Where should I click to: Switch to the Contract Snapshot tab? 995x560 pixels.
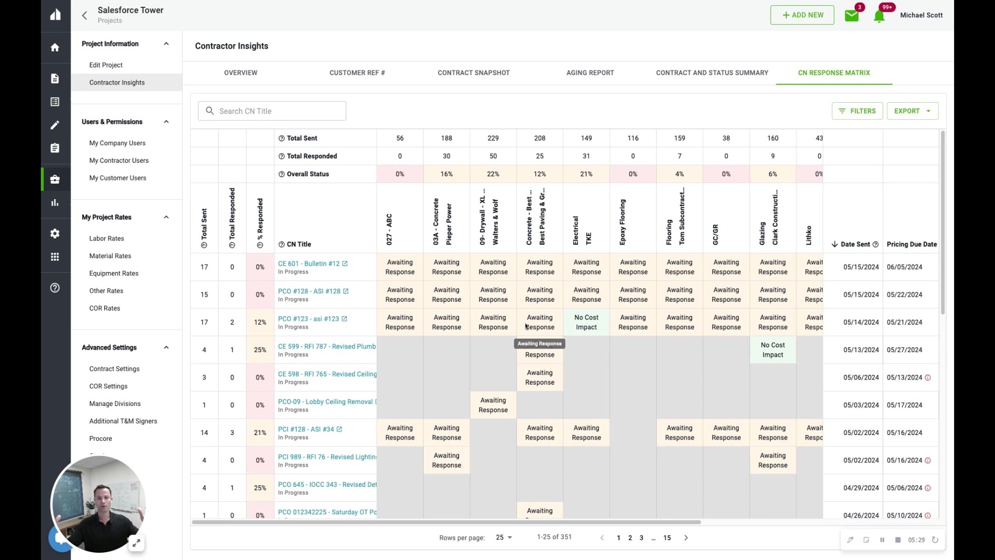[x=473, y=73]
